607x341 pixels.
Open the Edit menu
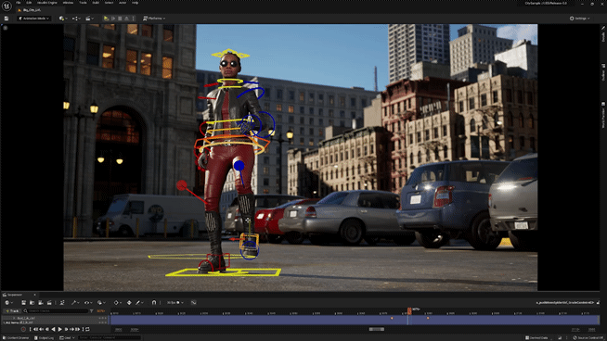point(29,3)
